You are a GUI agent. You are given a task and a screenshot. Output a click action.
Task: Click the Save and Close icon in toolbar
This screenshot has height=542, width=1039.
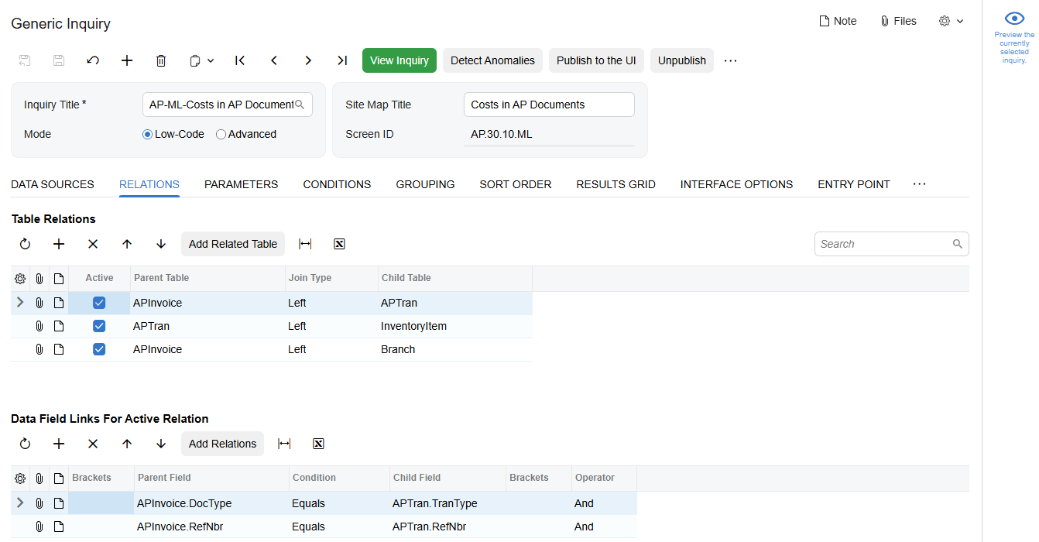point(25,60)
